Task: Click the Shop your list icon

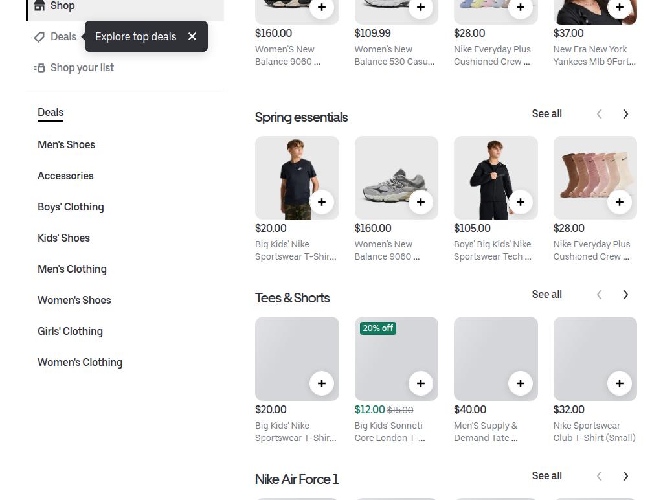Action: coord(39,68)
